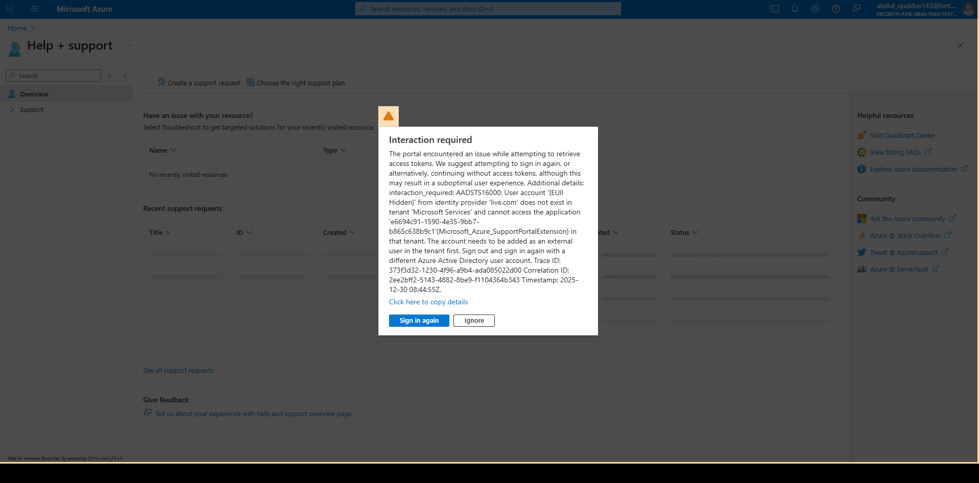This screenshot has height=483, width=979.
Task: Click Create a support request
Action: tap(199, 83)
